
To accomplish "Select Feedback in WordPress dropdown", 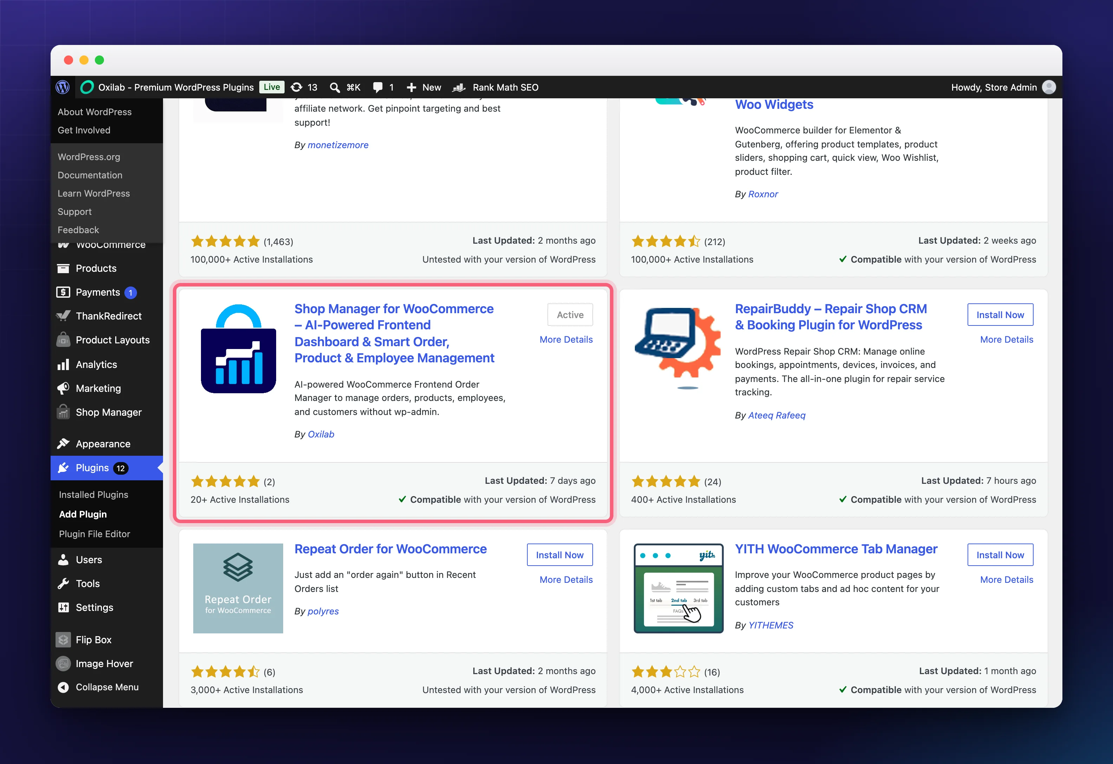I will [78, 230].
